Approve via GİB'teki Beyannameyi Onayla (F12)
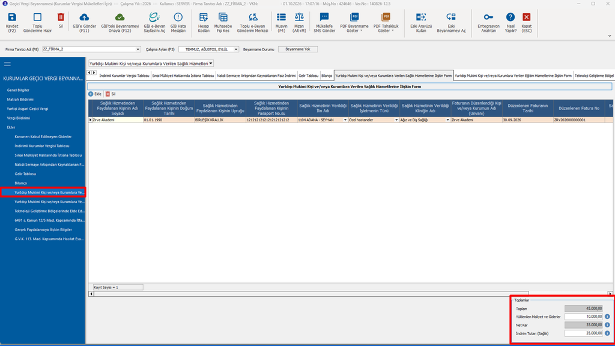The height and width of the screenshot is (346, 615). 120,22
